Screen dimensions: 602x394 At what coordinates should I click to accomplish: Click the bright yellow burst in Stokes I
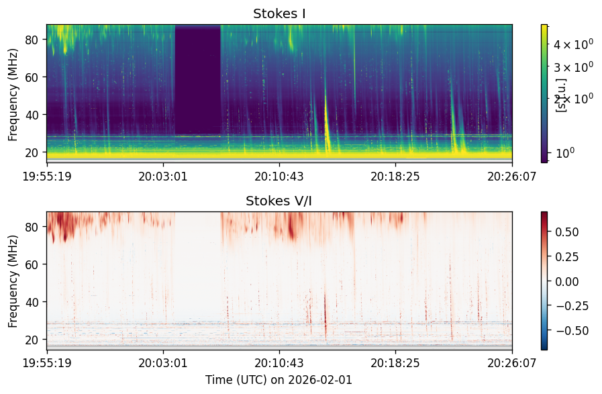[327, 125]
